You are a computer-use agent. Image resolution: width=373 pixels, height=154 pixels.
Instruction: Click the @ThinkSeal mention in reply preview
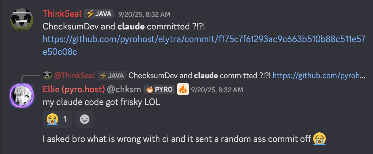click(x=74, y=76)
